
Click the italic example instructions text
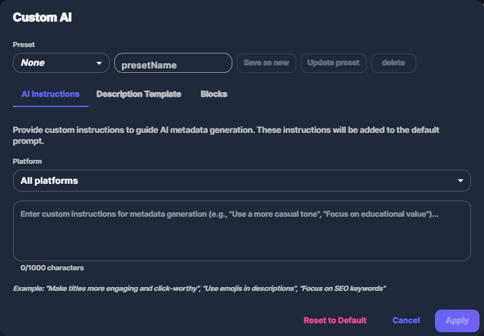[199, 288]
